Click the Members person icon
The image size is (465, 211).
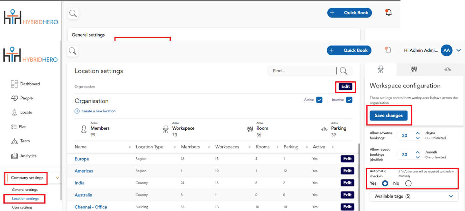click(x=84, y=129)
